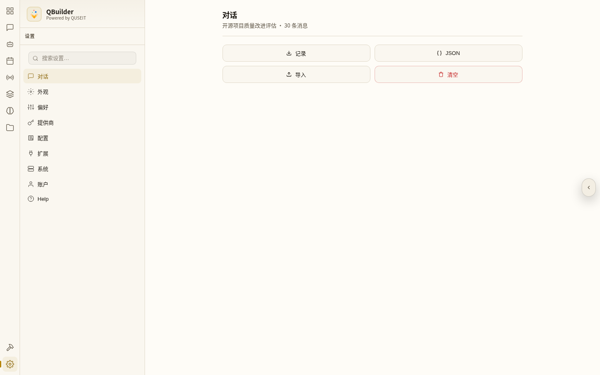Viewport: 600px width, 375px height.
Task: Open the calendar icon in left rail
Action: coord(10,61)
